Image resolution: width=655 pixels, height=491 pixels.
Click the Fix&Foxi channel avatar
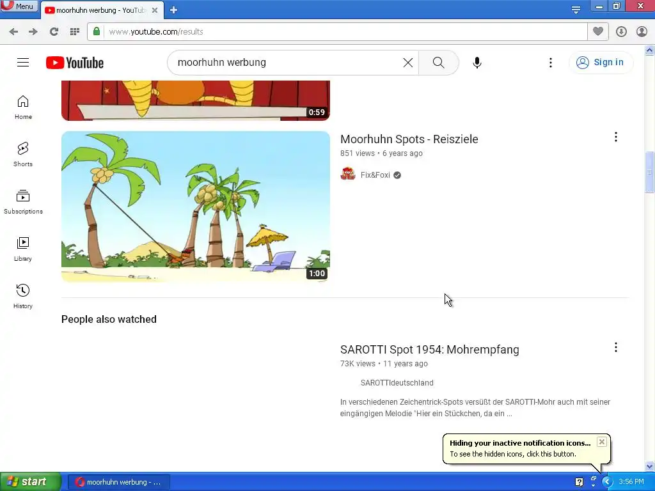pyautogui.click(x=347, y=175)
